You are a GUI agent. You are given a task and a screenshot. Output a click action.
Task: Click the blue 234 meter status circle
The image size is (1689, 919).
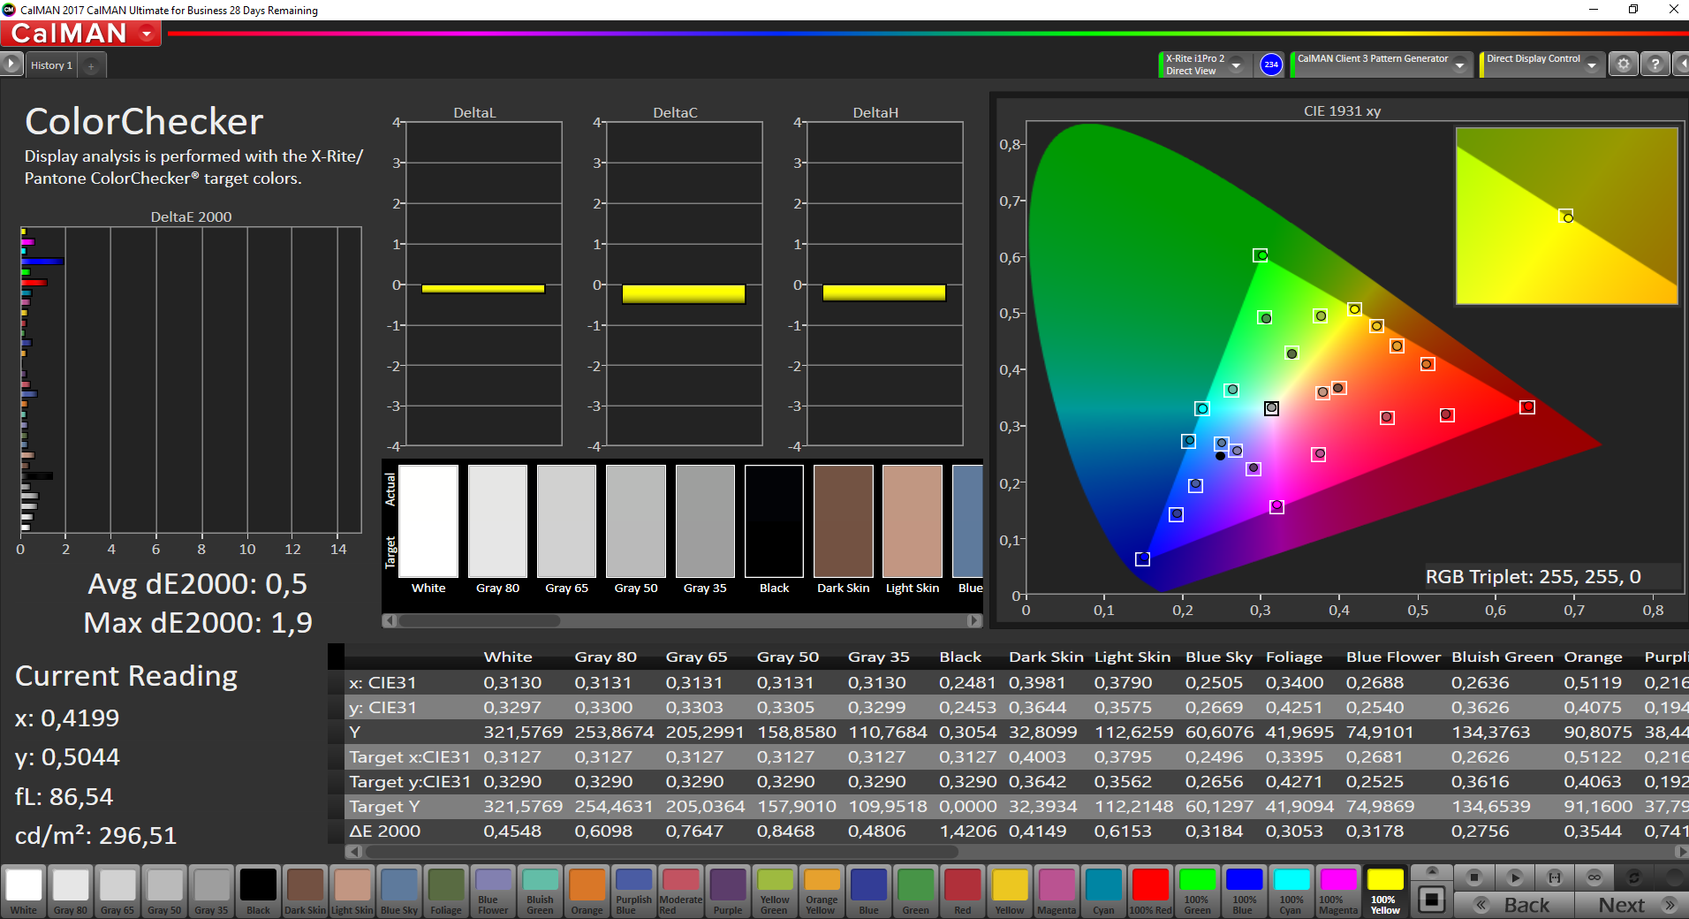click(1270, 65)
